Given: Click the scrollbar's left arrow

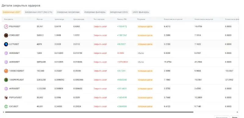Looking at the screenshot, I should click(x=3, y=112).
